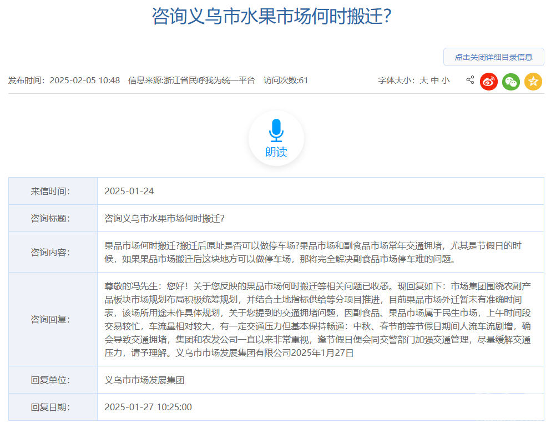
Task: Click the 访问次数 61 counter
Action: pos(286,80)
